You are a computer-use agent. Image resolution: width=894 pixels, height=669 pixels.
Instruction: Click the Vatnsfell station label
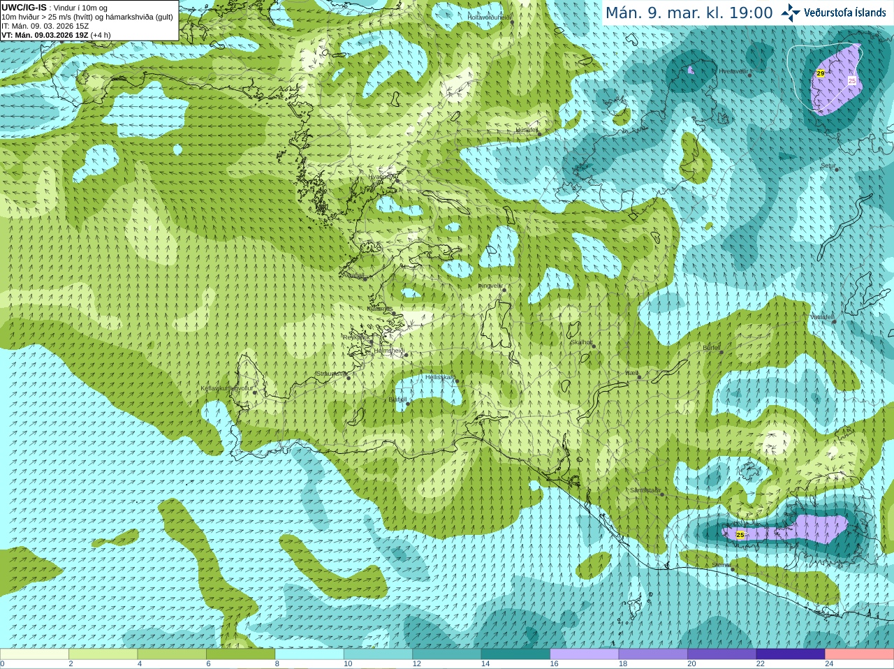[x=821, y=317]
